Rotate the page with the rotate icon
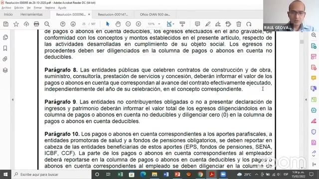Viewport: 319px width, 179px height. click(249, 24)
